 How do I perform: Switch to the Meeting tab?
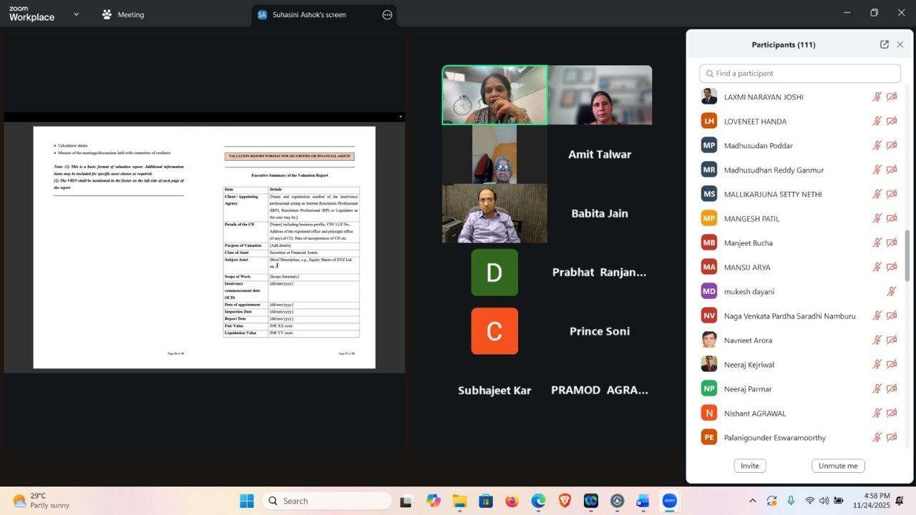coord(122,14)
